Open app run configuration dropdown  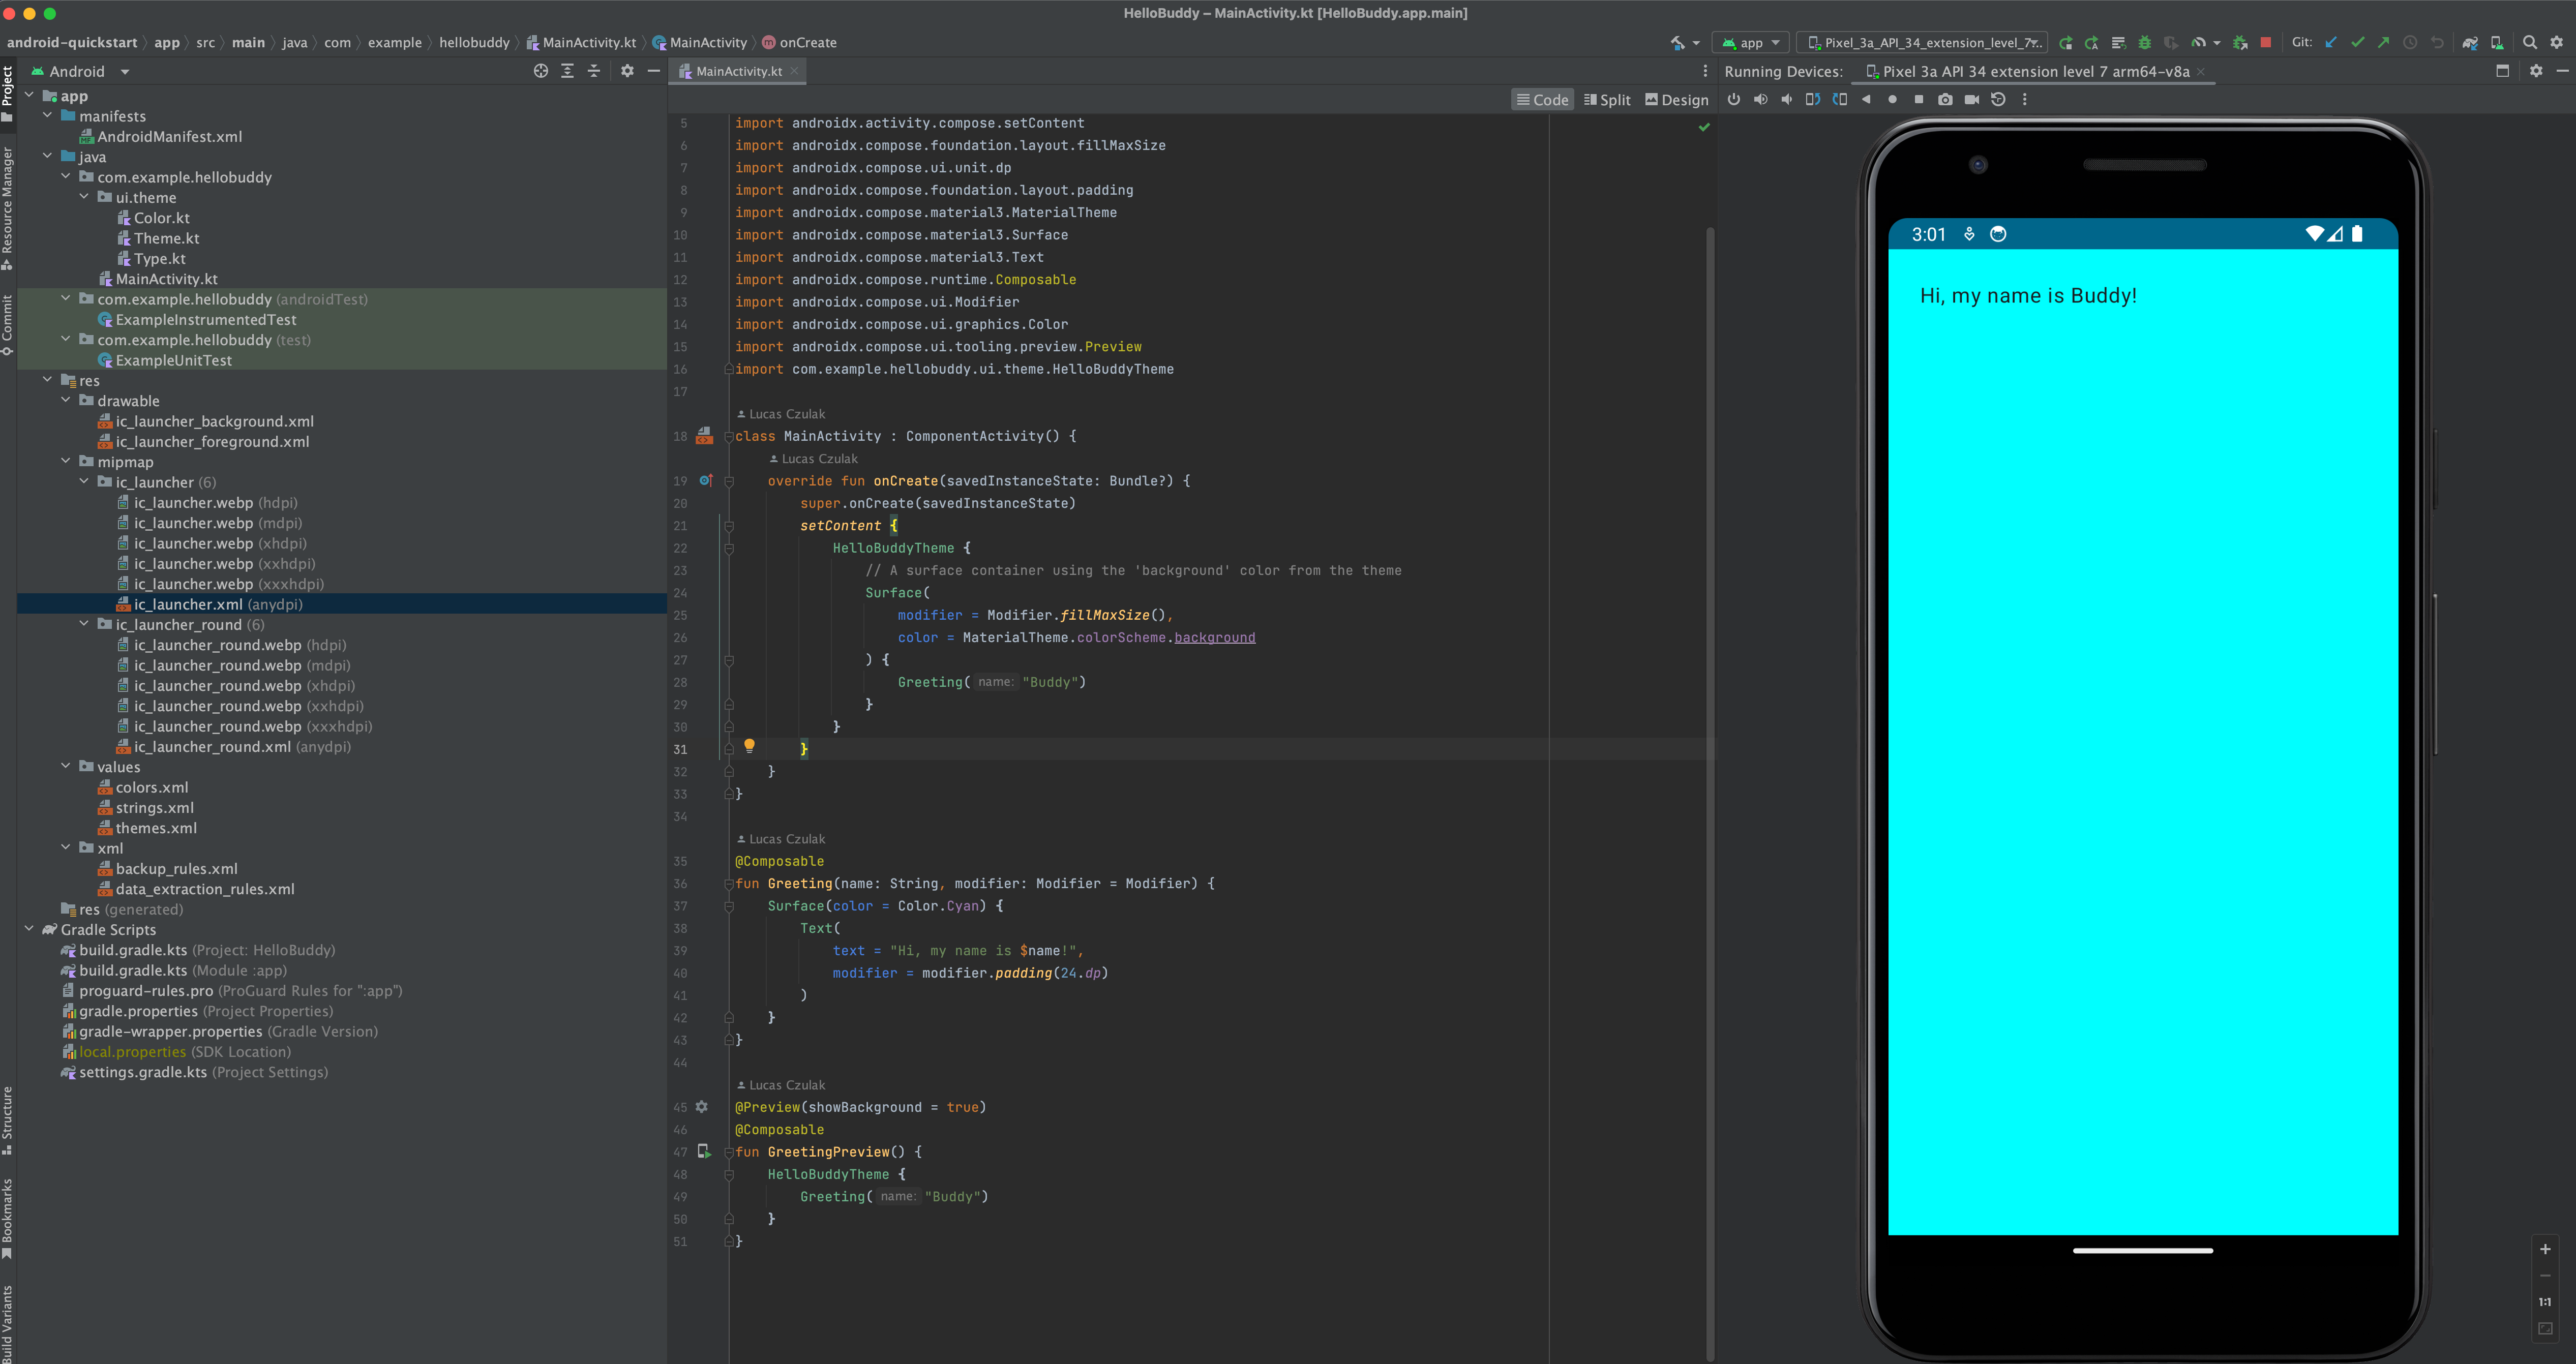click(1751, 43)
